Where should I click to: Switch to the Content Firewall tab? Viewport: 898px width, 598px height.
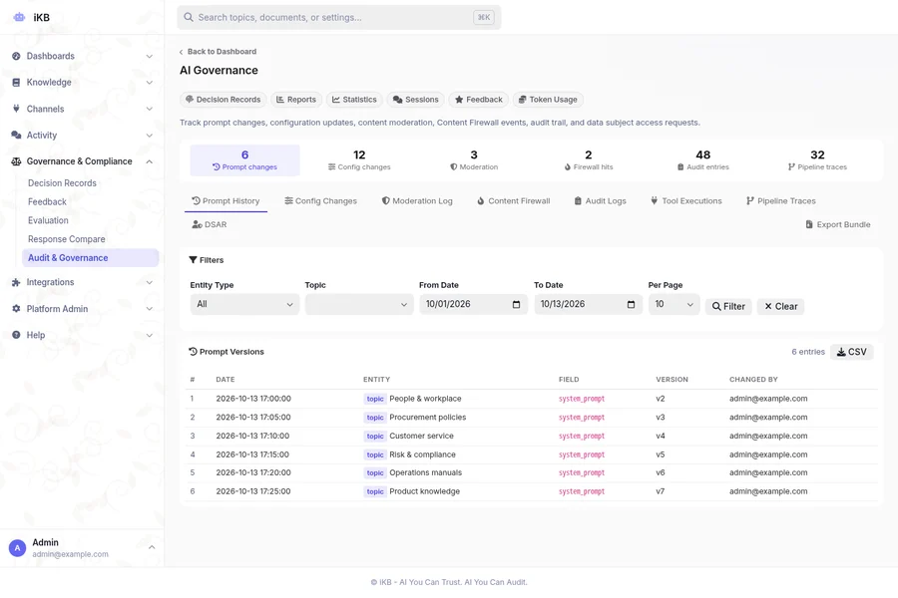click(514, 201)
